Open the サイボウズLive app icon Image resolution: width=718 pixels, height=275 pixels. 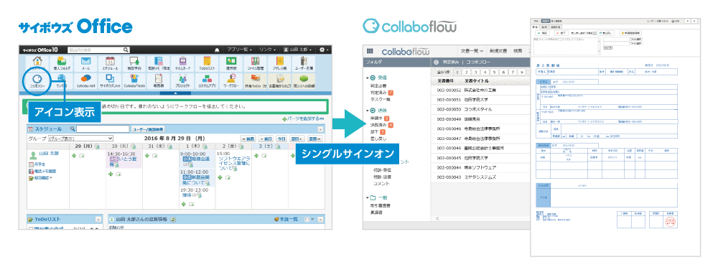click(x=110, y=81)
